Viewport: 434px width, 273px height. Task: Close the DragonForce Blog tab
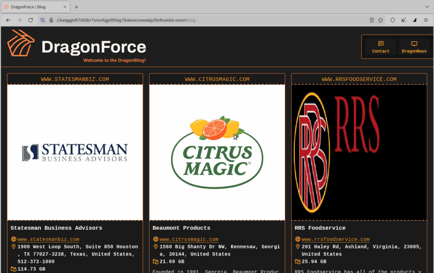(65, 7)
